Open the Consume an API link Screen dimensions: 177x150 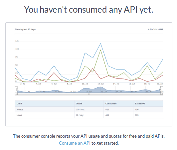(x=75, y=143)
